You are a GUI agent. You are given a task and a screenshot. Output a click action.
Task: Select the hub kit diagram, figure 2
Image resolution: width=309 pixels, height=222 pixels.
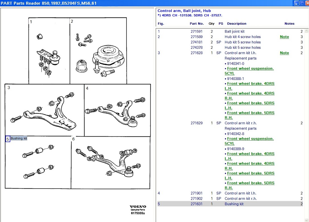click(x=98, y=51)
